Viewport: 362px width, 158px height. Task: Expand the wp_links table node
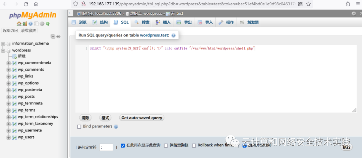pos(8,76)
